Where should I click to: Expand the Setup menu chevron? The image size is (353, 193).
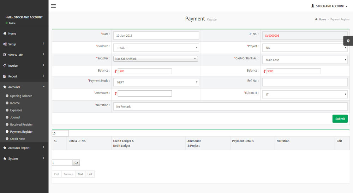[x=43, y=44]
